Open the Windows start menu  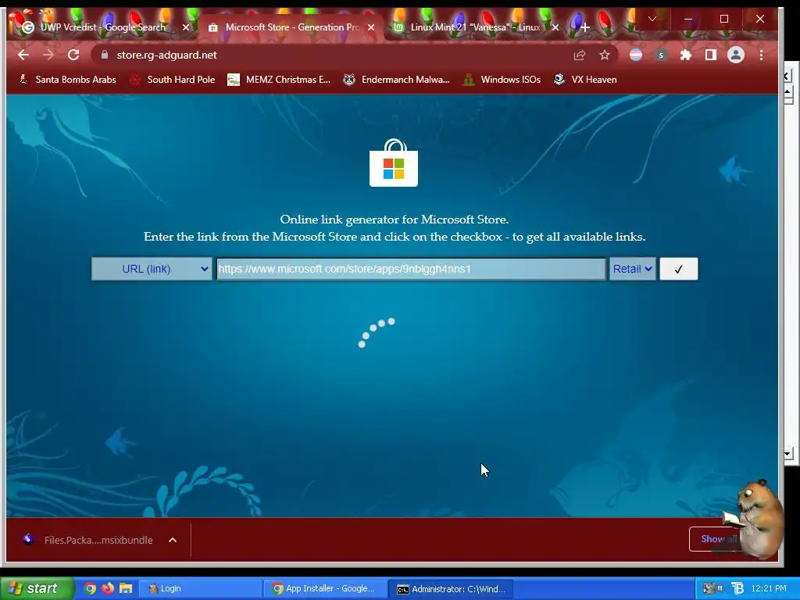(36, 588)
